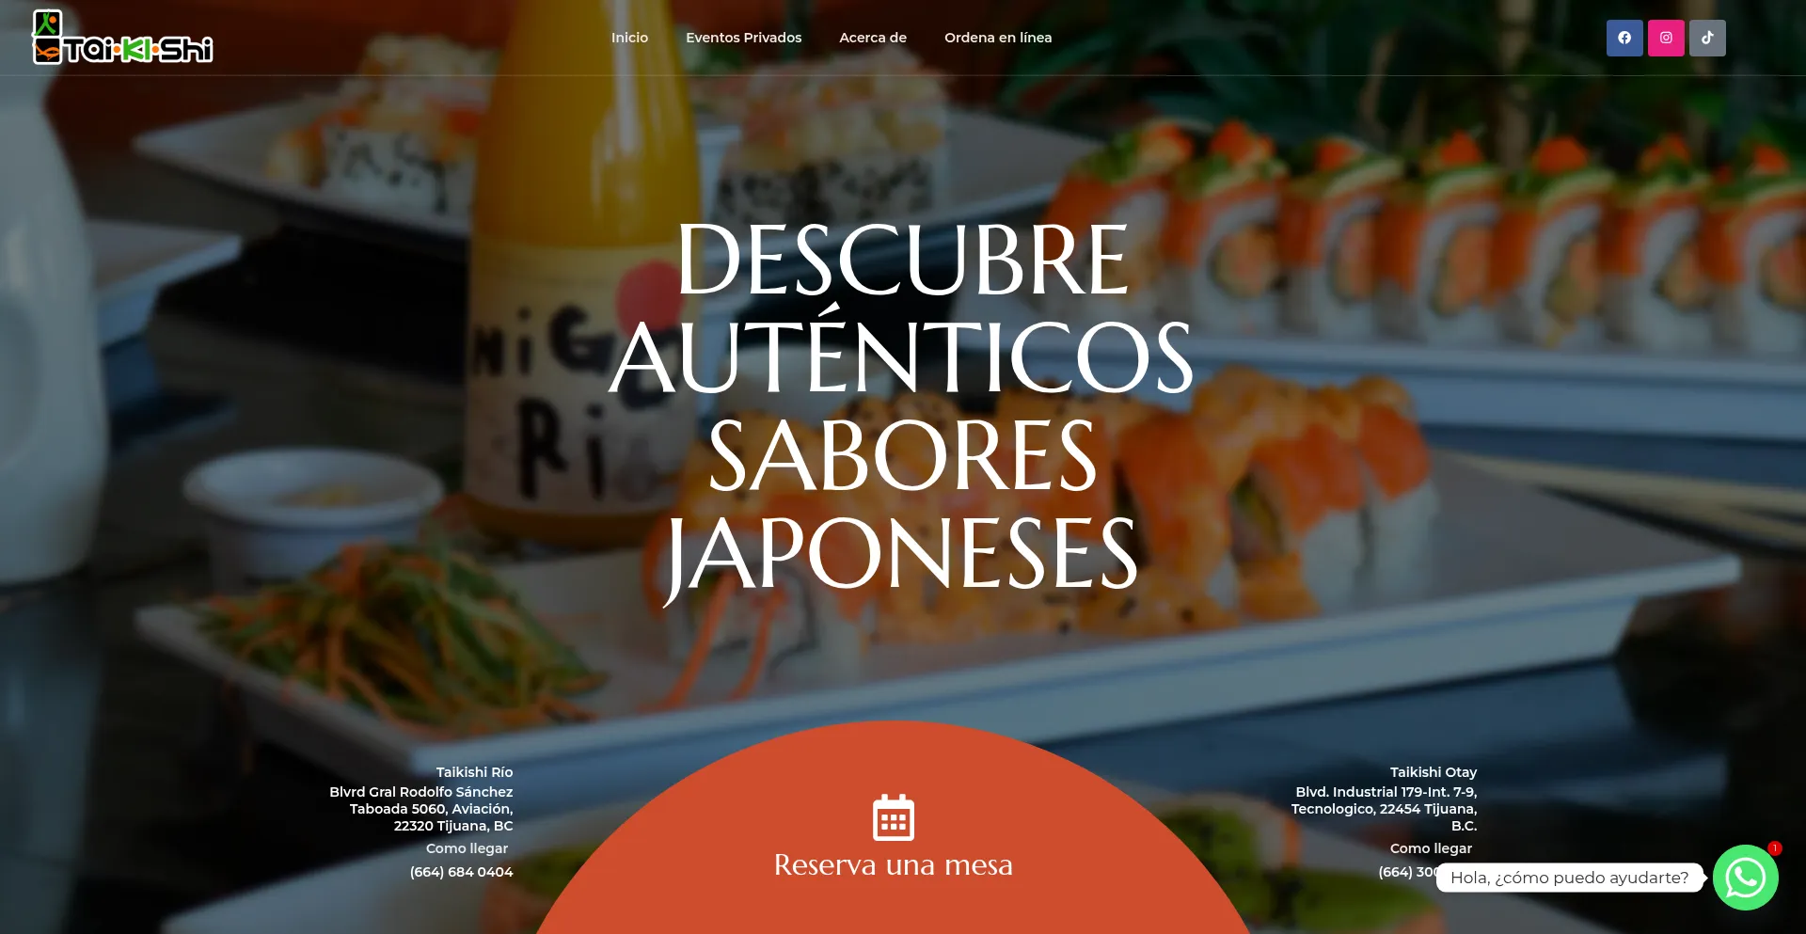Click Como llegar under Taikishi Otay

click(x=1431, y=848)
